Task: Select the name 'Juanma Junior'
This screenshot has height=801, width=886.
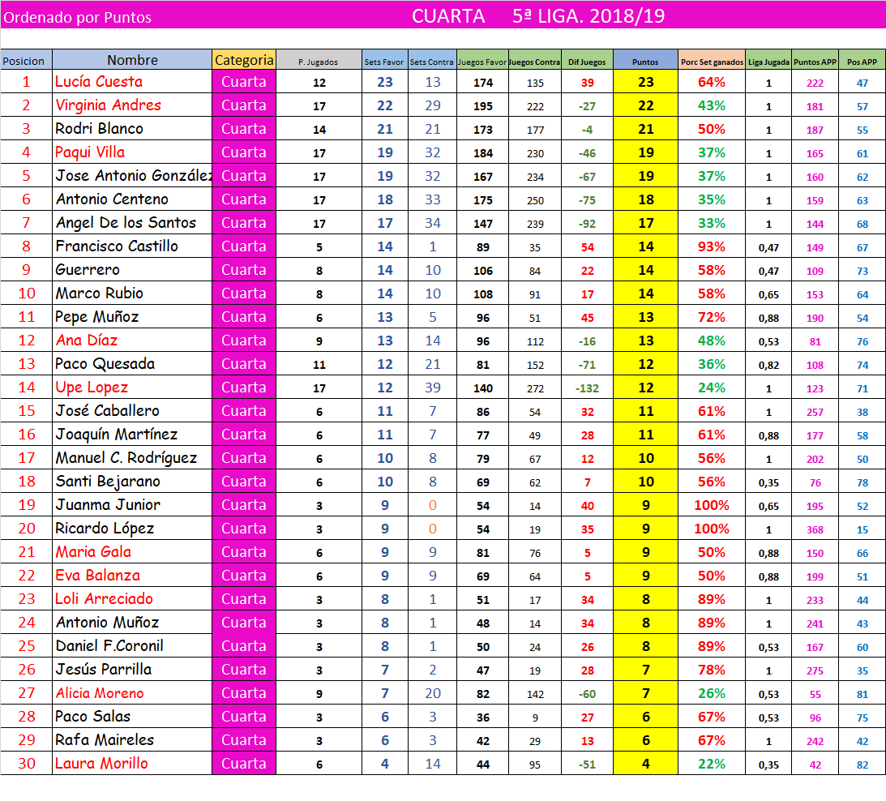Action: pyautogui.click(x=108, y=504)
